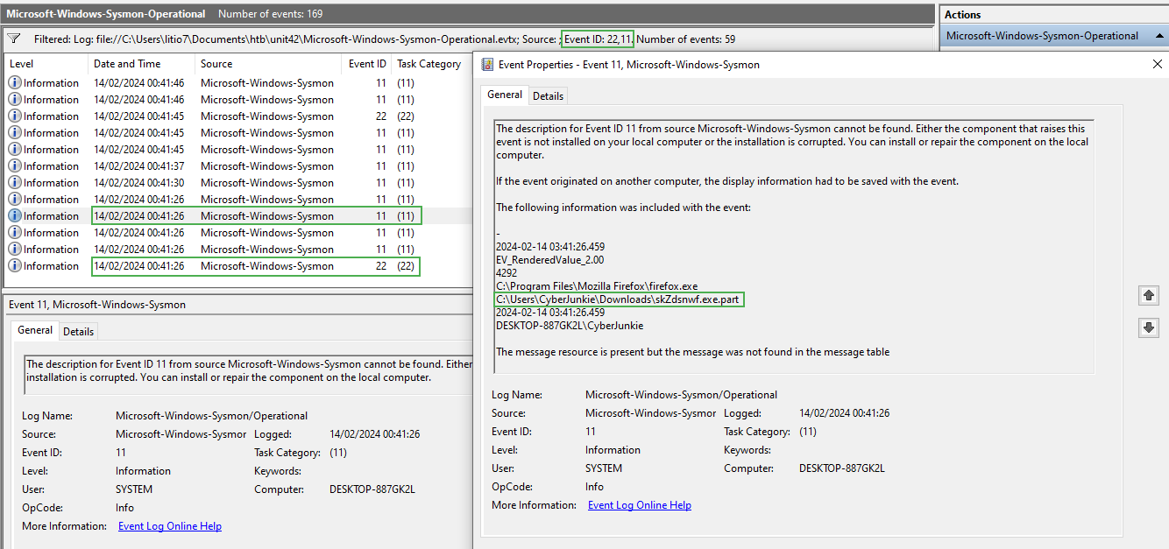Sort events by the Level column header
This screenshot has width=1169, height=549.
click(45, 64)
